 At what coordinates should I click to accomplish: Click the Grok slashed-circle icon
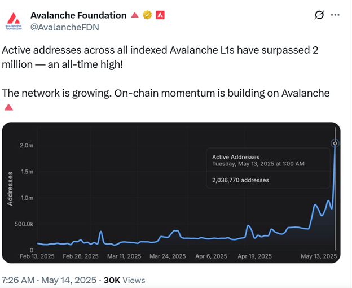pos(319,15)
